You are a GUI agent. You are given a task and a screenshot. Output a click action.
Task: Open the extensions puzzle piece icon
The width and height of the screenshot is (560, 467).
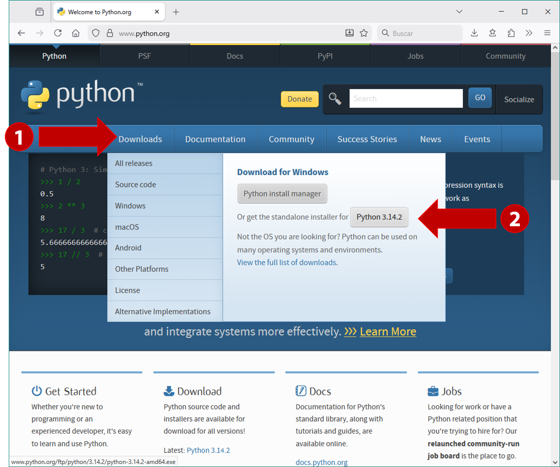coord(511,33)
